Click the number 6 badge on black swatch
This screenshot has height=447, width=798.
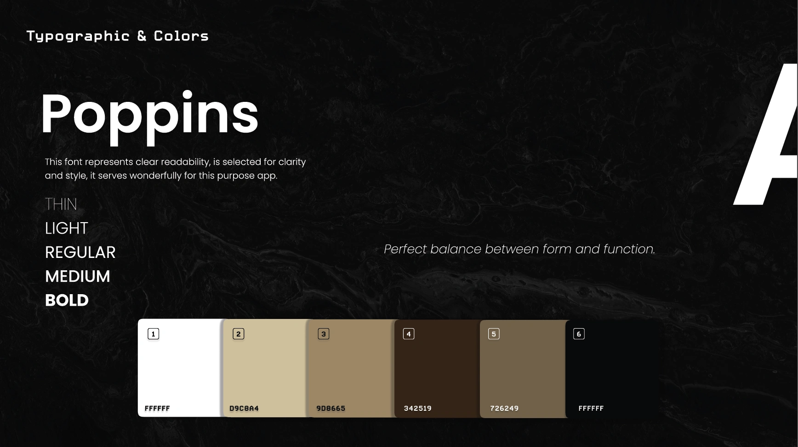pyautogui.click(x=579, y=334)
